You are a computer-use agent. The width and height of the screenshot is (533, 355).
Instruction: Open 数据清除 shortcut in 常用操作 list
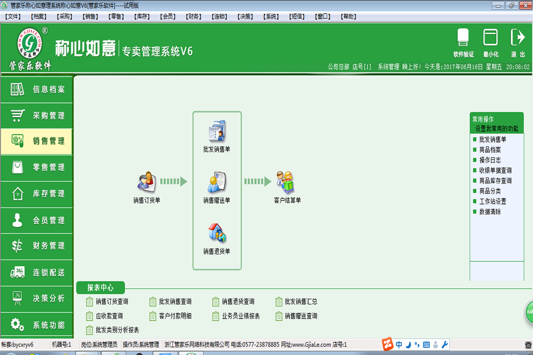coord(487,212)
